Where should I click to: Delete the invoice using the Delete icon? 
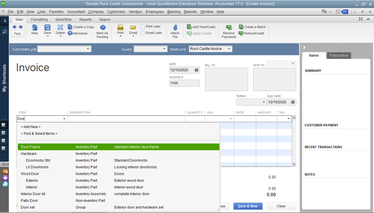click(x=60, y=28)
